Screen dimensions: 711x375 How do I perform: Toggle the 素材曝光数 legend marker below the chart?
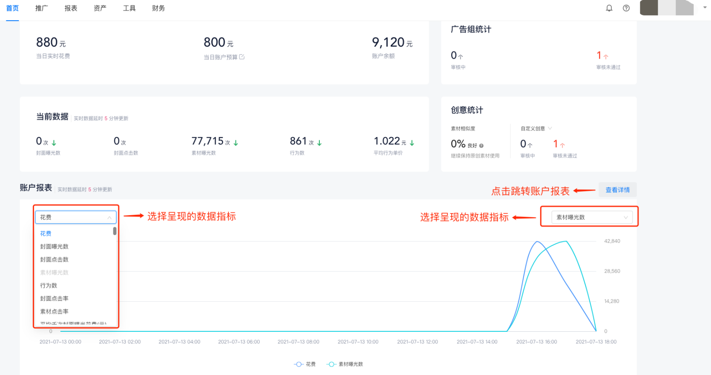[331, 364]
